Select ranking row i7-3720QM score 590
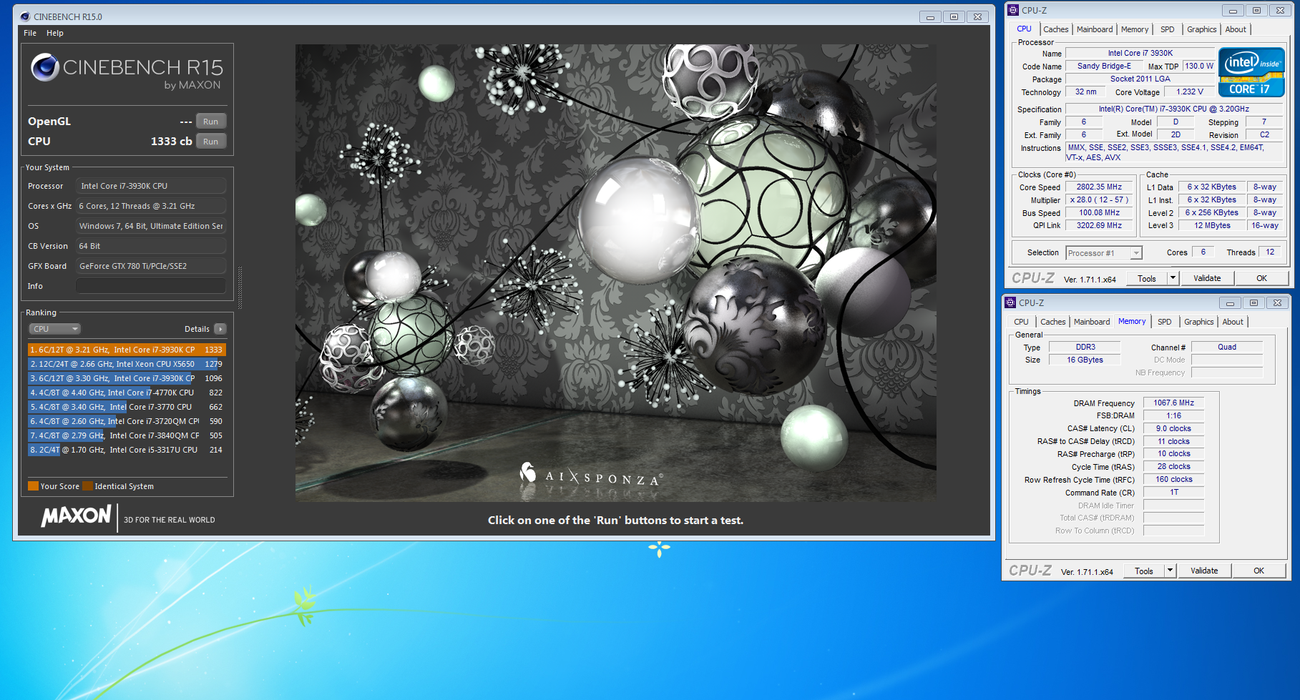Viewport: 1300px width, 700px height. pos(127,421)
